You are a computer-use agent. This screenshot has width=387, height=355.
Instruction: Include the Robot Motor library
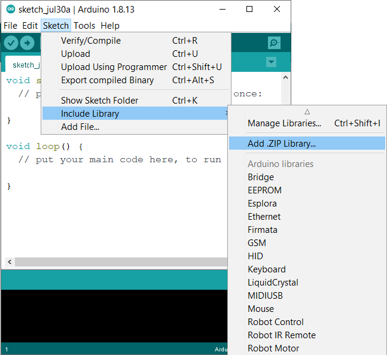click(307, 348)
